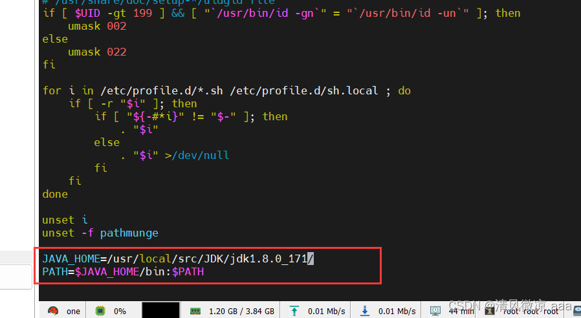This screenshot has height=318, width=581.
Task: Click the 'unset i' line
Action: 65,220
